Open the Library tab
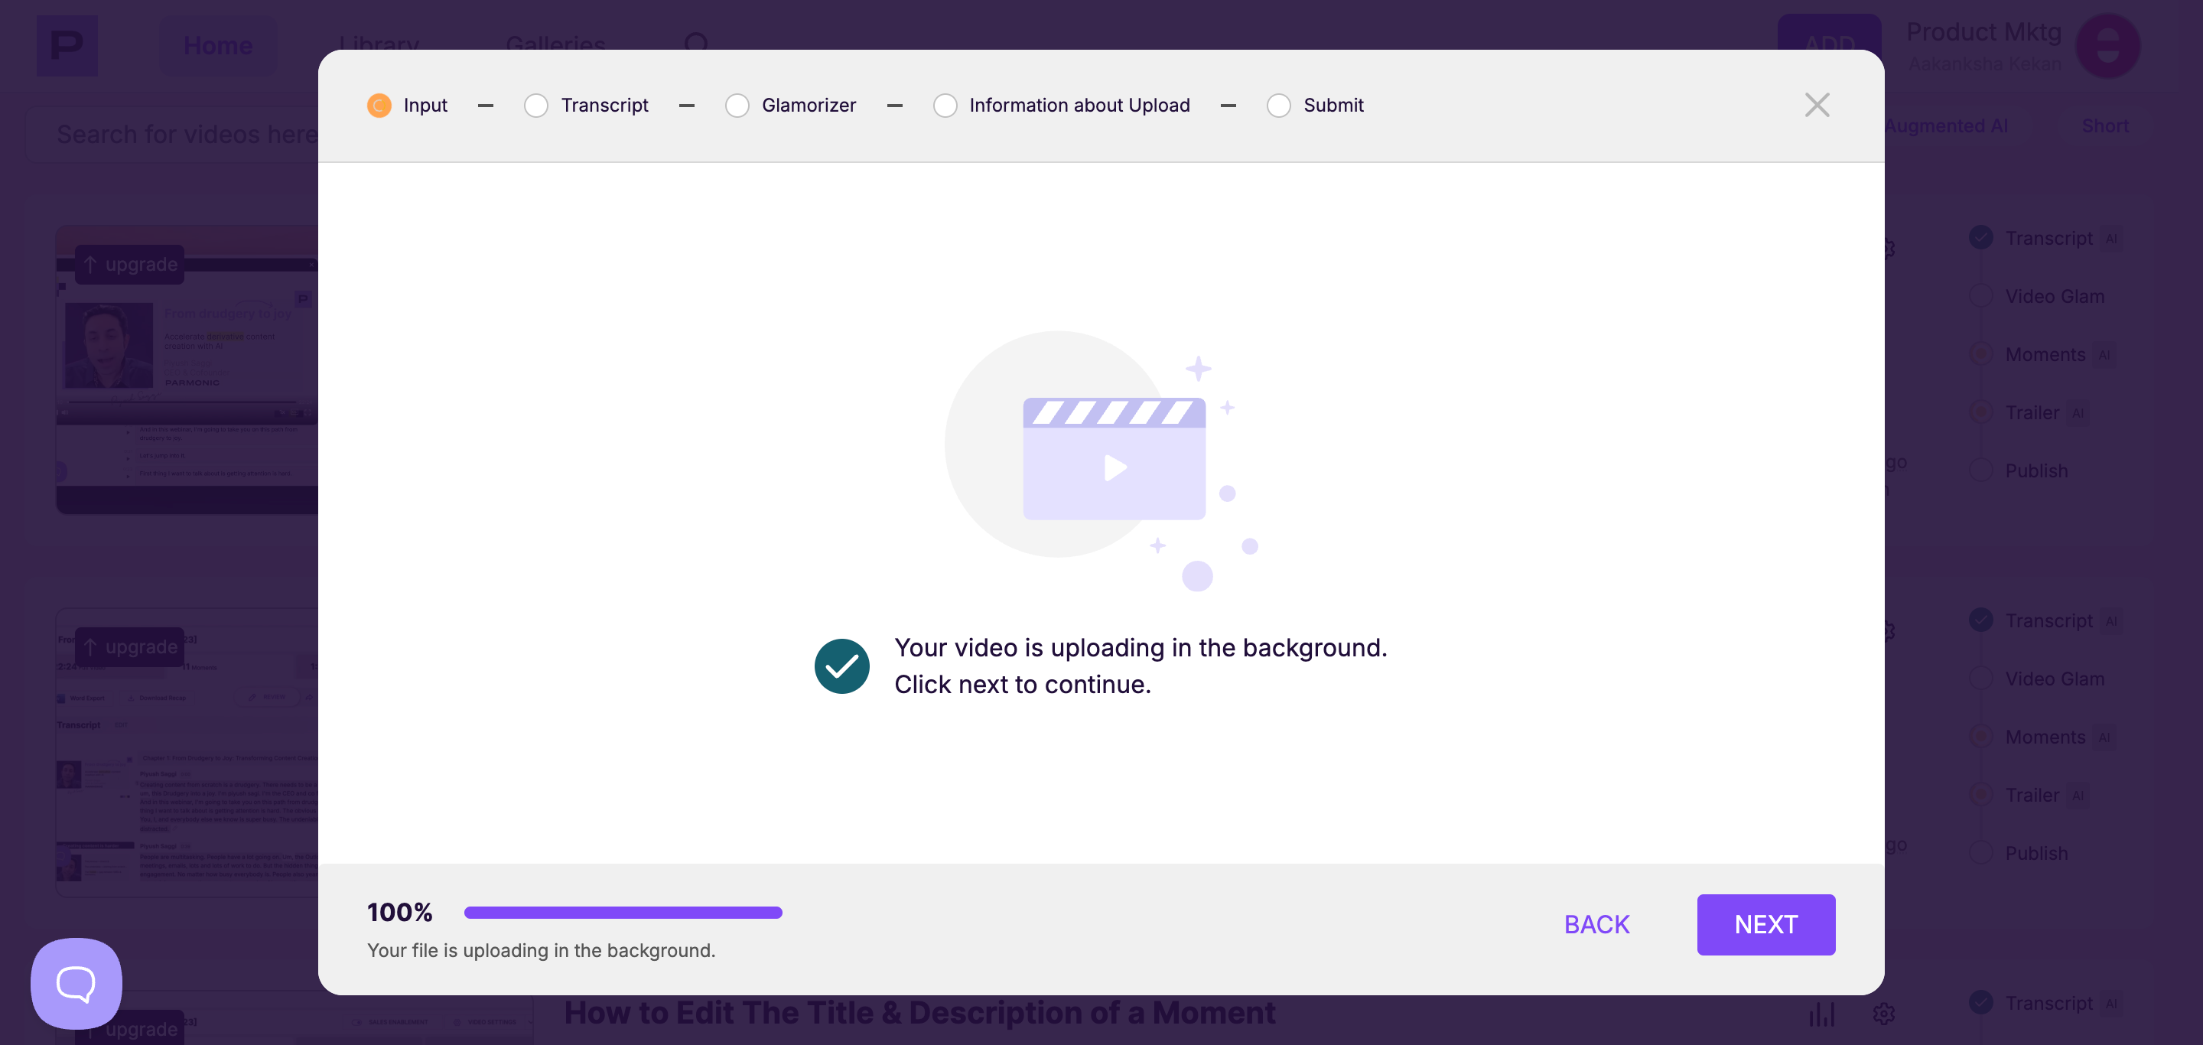 (x=378, y=45)
